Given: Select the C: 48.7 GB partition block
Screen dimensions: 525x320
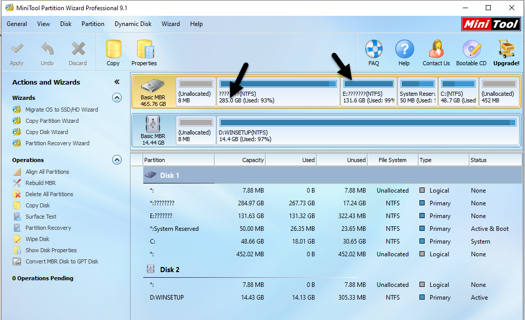Looking at the screenshot, I should coord(458,91).
